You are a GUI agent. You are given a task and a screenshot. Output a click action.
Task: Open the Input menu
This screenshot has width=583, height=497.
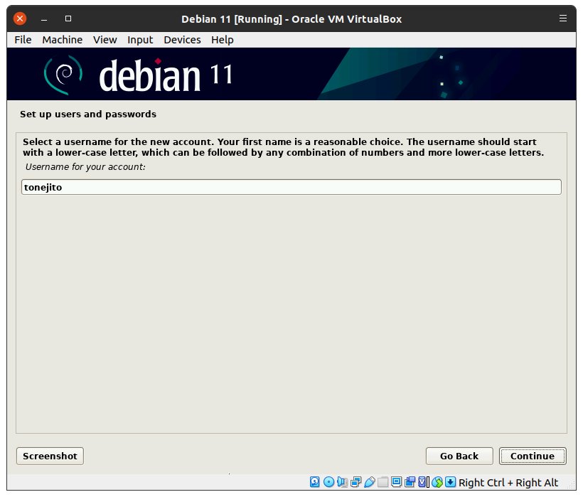click(x=140, y=40)
